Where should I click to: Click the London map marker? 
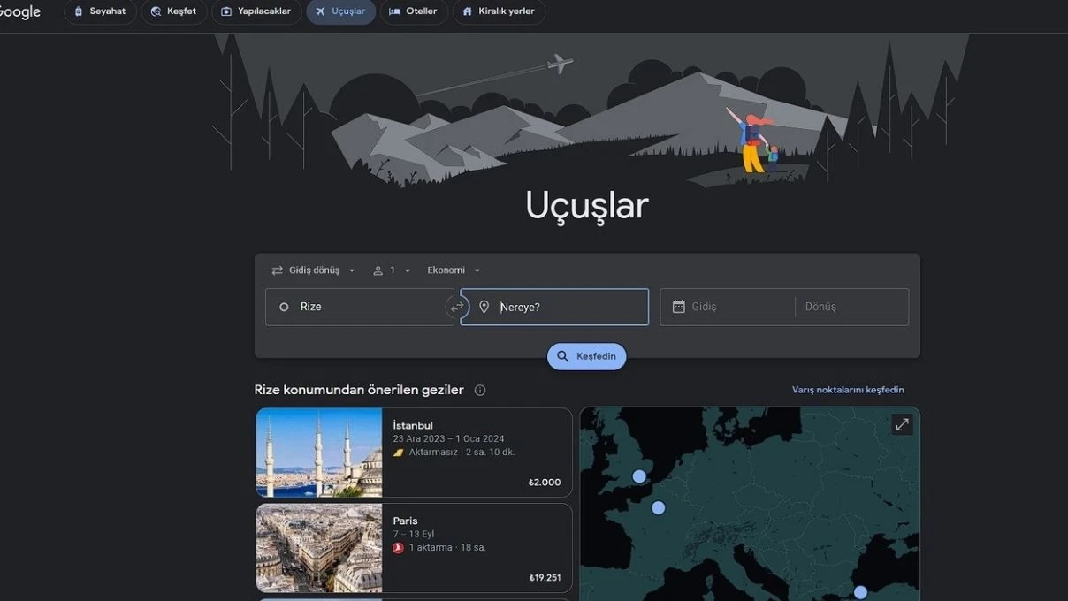(639, 476)
